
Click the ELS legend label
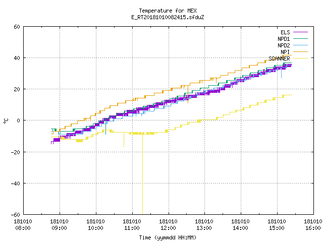285,32
